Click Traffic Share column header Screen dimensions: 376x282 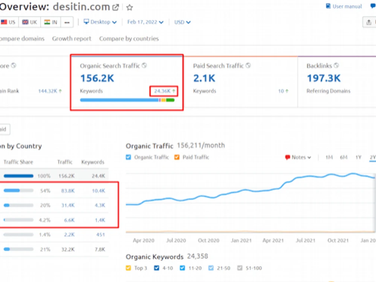(x=18, y=162)
